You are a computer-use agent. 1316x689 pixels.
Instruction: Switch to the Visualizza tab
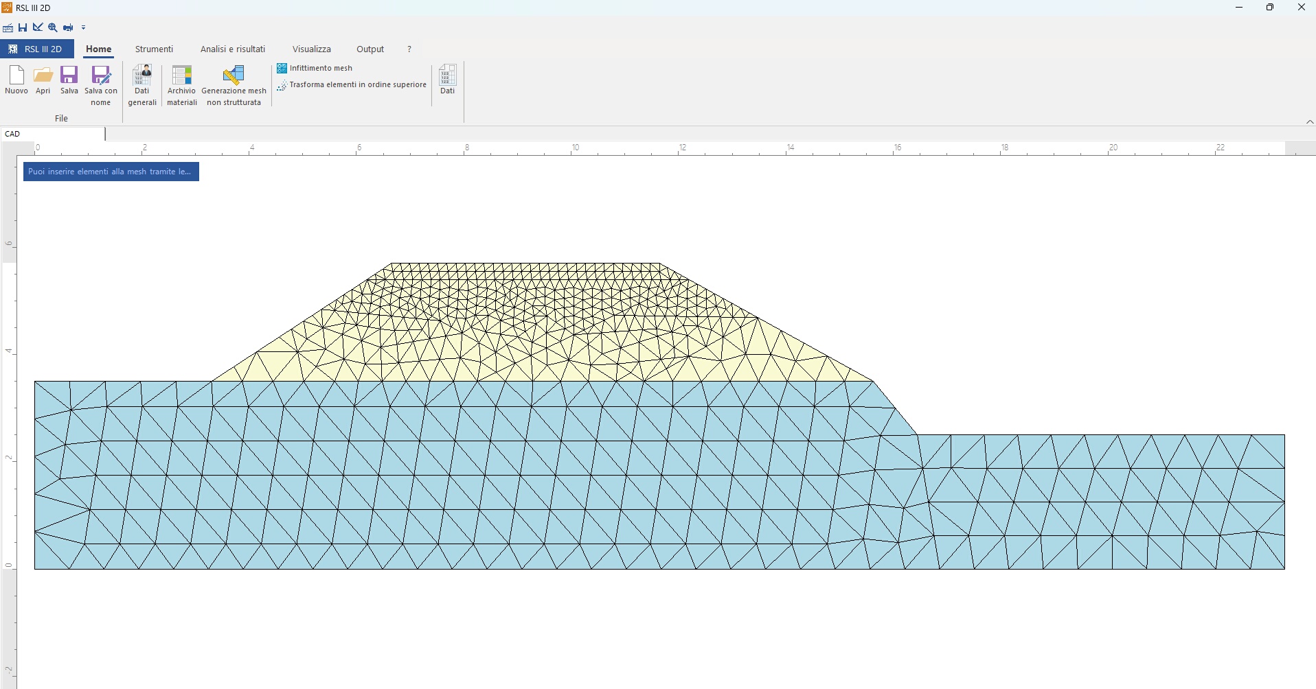click(312, 49)
